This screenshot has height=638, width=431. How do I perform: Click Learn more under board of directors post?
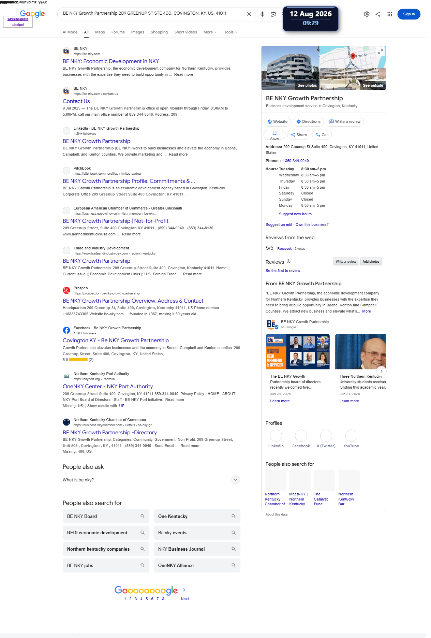tap(280, 401)
